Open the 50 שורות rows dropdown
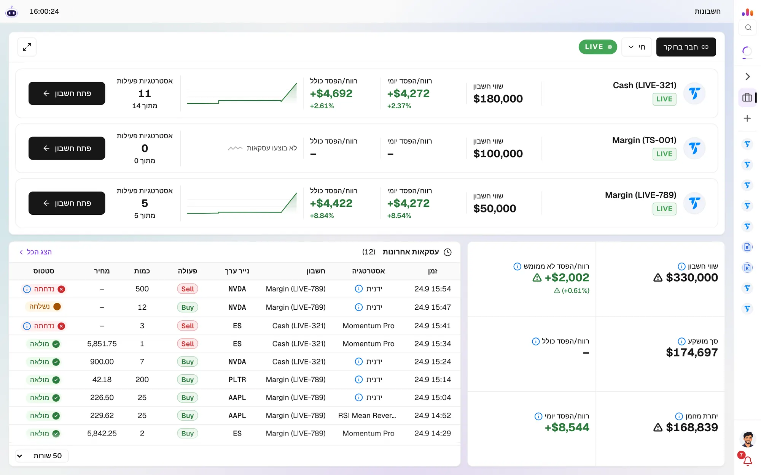The image size is (761, 475). (x=42, y=456)
